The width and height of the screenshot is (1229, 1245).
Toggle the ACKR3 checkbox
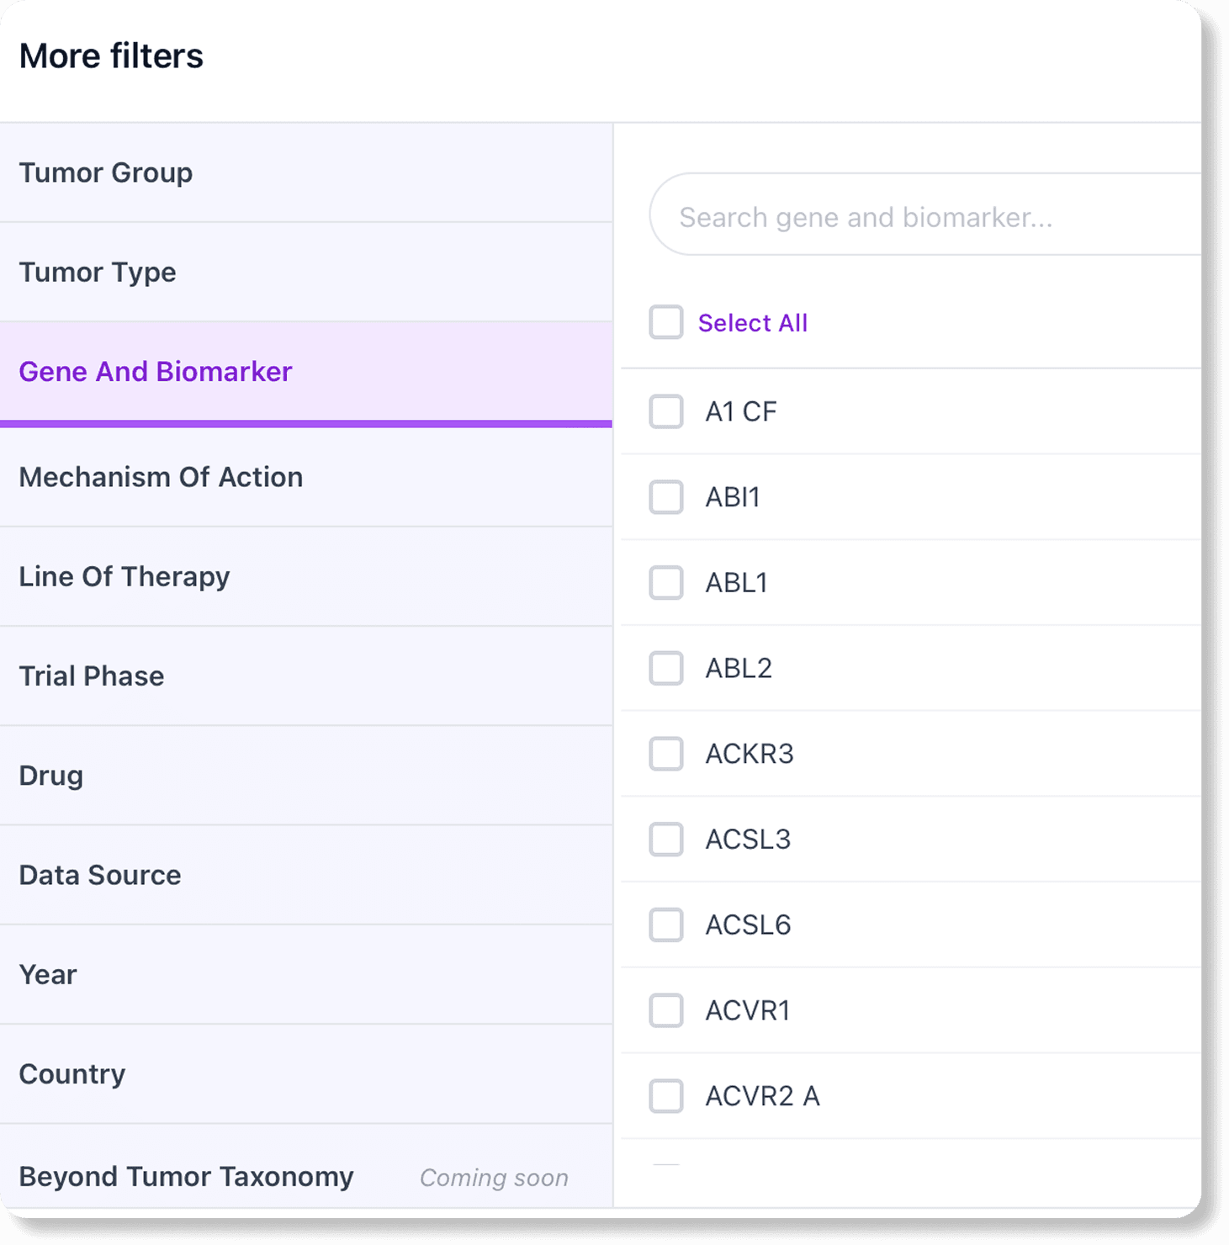tap(666, 754)
